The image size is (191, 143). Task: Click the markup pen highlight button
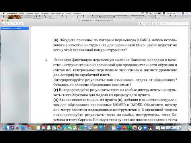coord(142,24)
